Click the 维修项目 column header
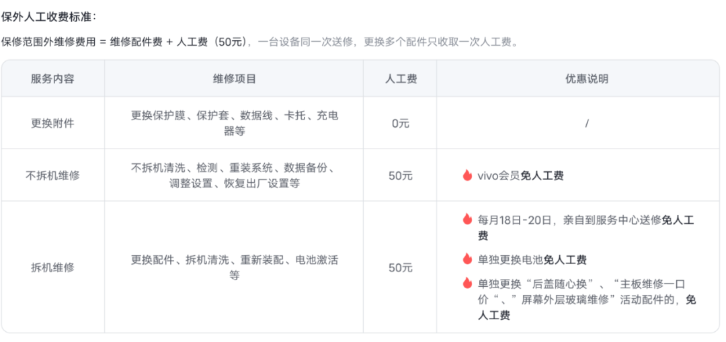Screen dimensions: 726x342 (x=234, y=79)
